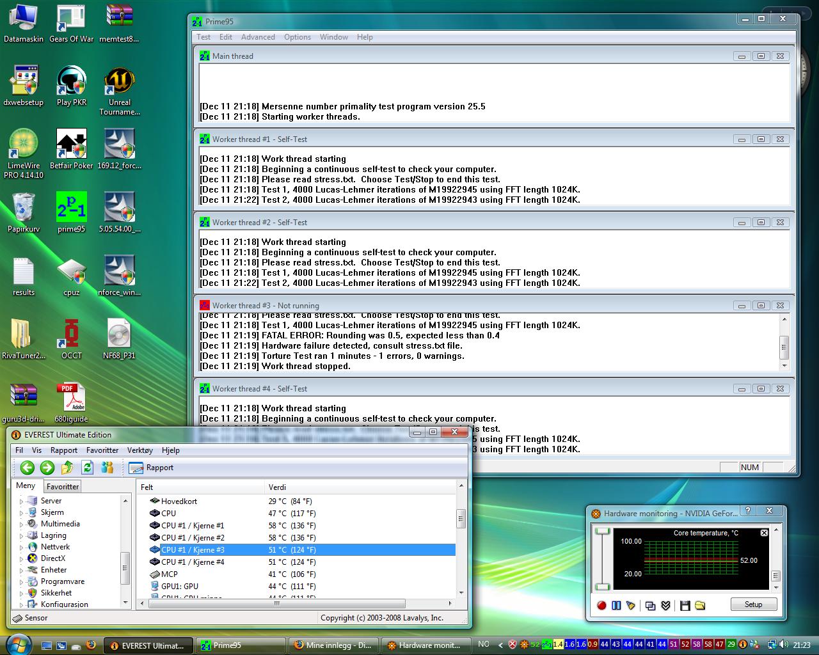Open Papirkurv recycle bin
819x655 pixels.
(x=24, y=213)
